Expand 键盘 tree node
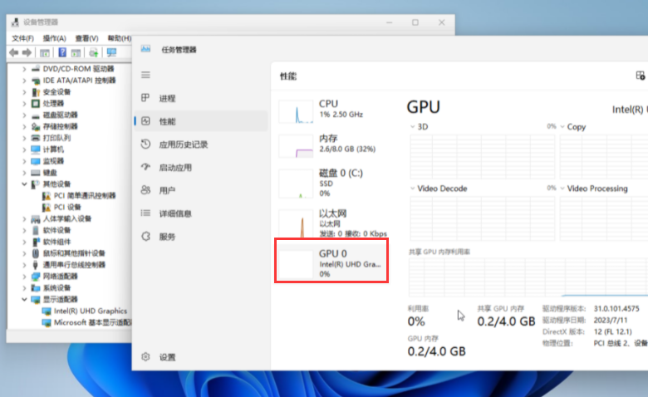Image resolution: width=648 pixels, height=397 pixels. click(24, 173)
